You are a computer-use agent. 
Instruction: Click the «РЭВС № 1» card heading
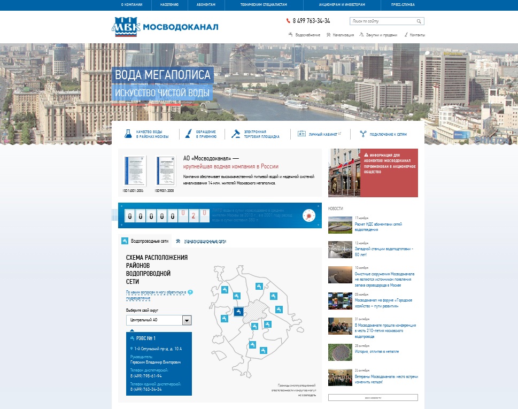[x=146, y=338]
